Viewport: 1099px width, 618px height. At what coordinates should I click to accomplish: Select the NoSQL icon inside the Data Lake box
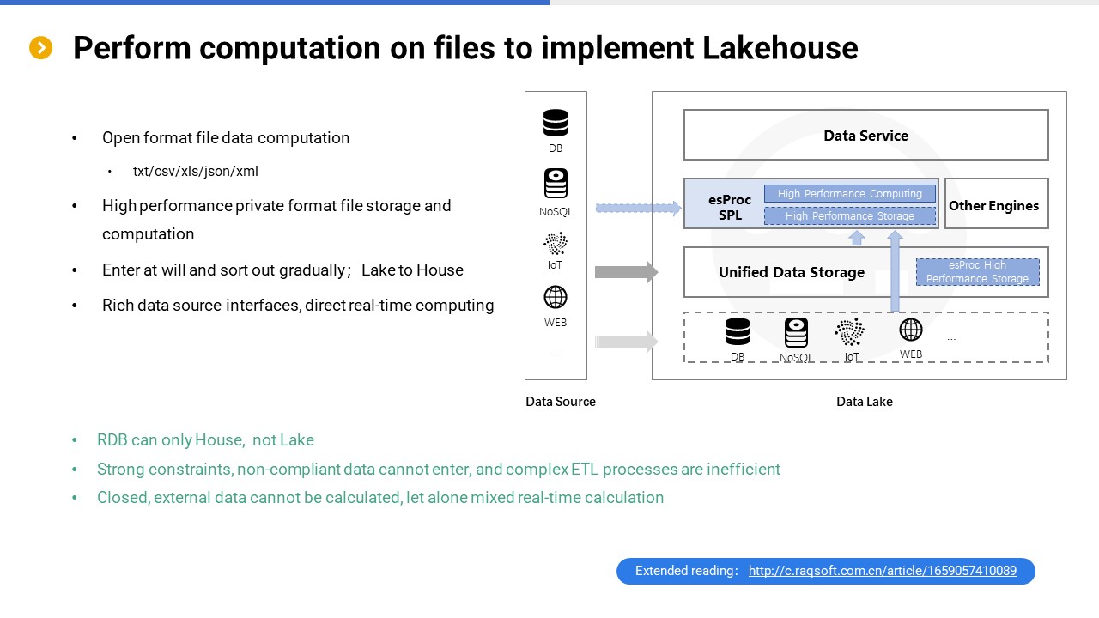(796, 332)
